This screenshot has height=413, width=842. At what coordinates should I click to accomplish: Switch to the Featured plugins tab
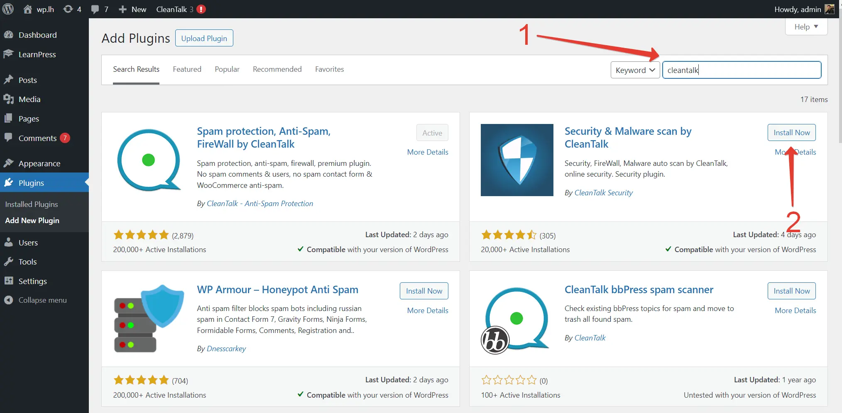[x=187, y=69]
